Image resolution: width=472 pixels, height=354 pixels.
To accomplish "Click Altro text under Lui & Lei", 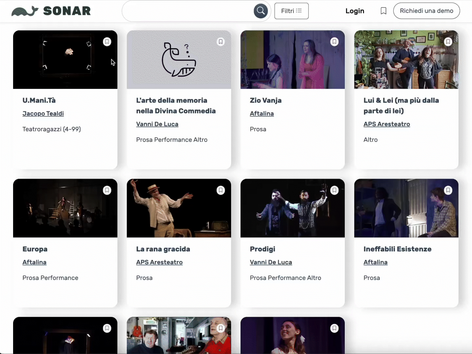I will tap(371, 140).
